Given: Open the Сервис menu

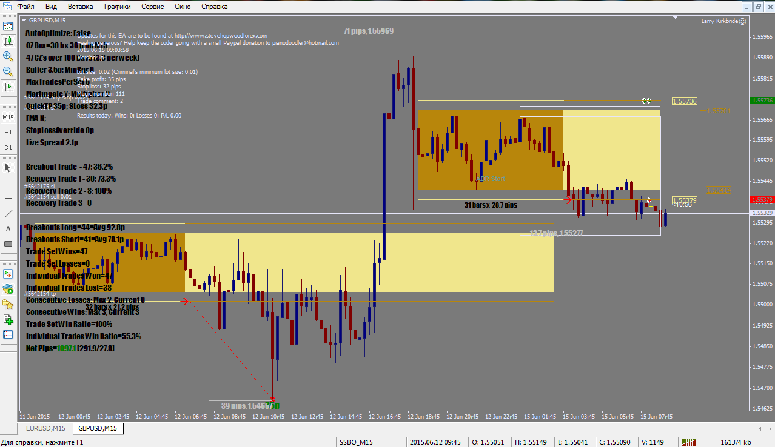Looking at the screenshot, I should pos(153,7).
